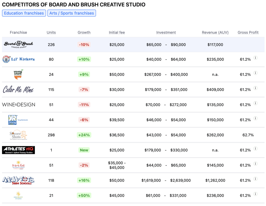Click the $39,500 initial fee cell
The width and height of the screenshot is (266, 206).
(117, 120)
